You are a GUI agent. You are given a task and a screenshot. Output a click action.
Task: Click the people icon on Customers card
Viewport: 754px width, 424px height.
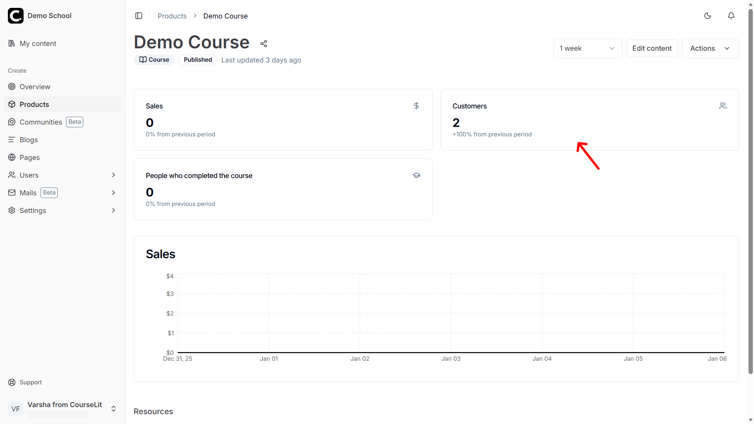pos(723,106)
